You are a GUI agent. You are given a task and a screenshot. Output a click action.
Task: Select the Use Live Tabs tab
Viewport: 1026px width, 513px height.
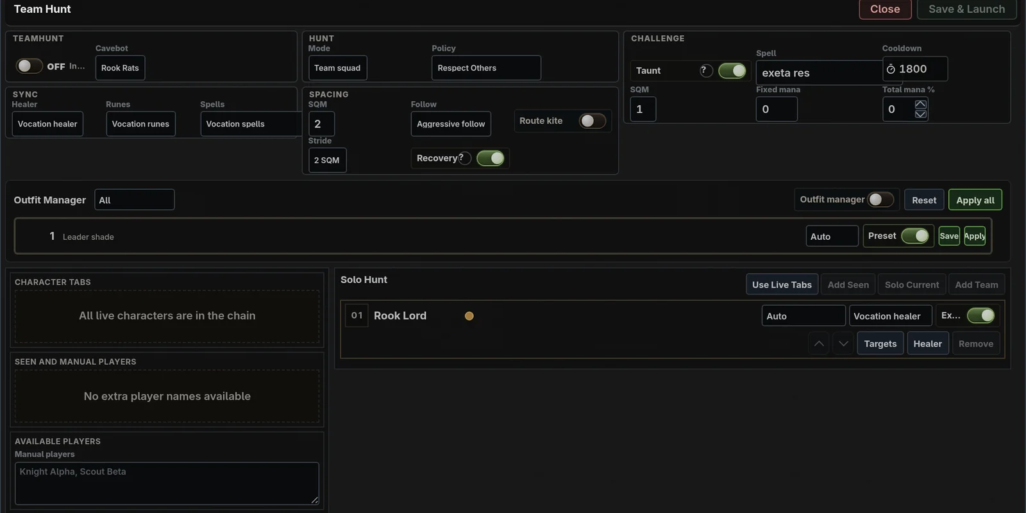pos(782,285)
